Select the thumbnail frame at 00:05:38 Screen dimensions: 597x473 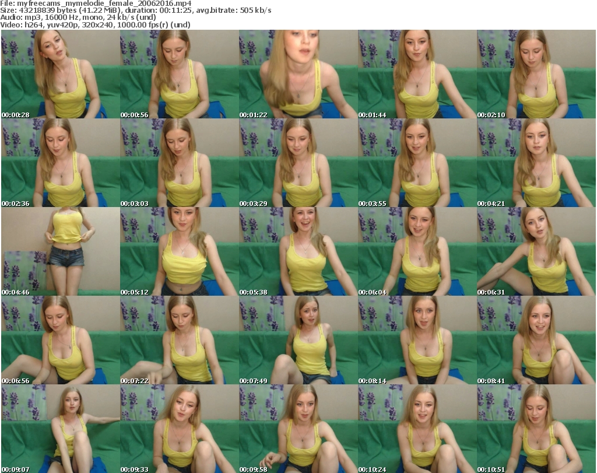pos(298,251)
